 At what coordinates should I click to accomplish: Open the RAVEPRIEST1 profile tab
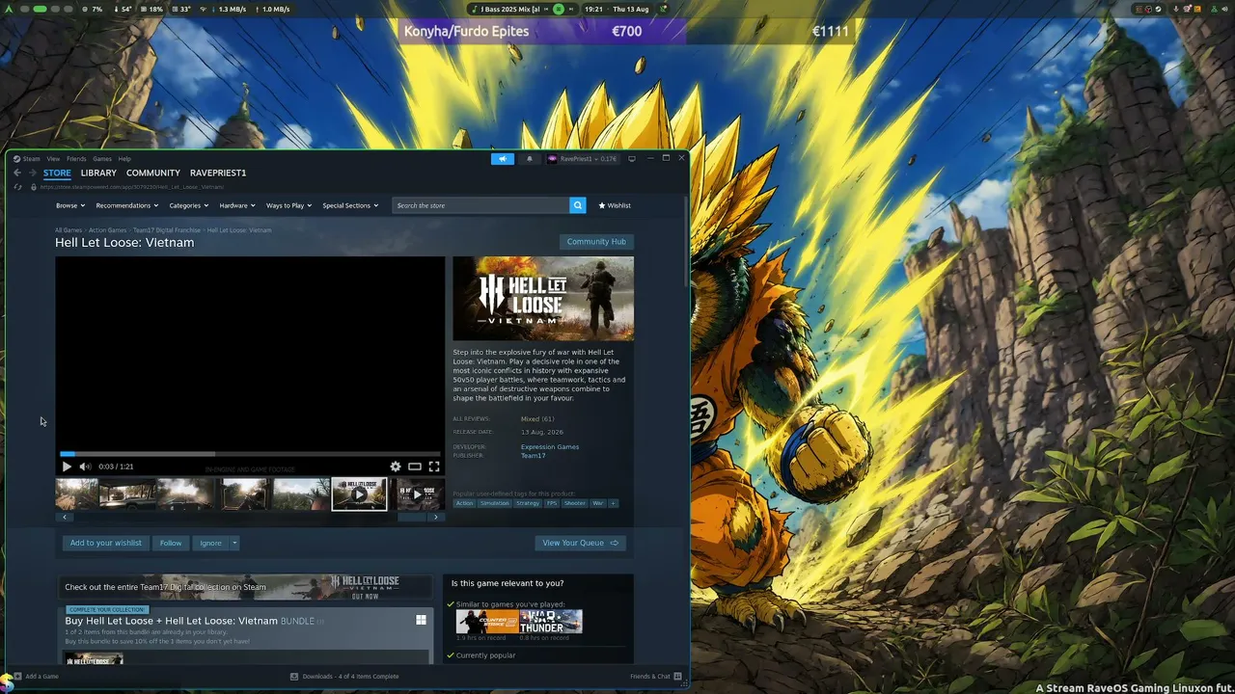point(218,173)
